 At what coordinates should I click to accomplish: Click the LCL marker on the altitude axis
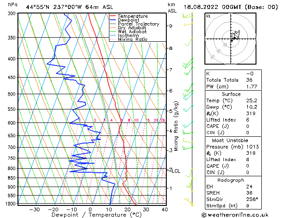[x=176, y=171]
